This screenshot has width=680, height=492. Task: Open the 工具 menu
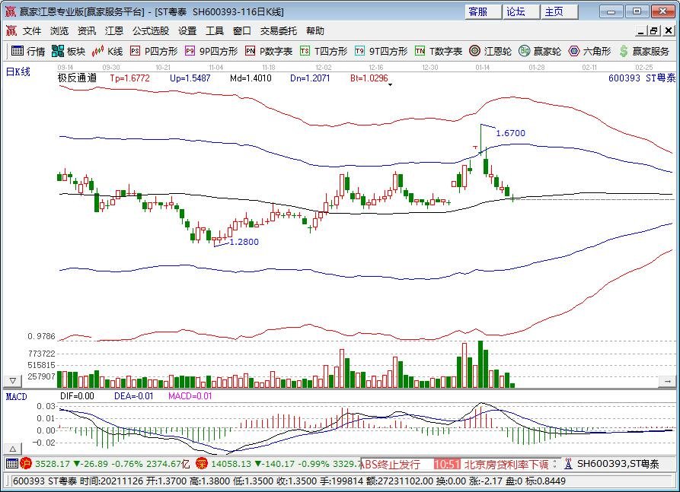tap(214, 30)
